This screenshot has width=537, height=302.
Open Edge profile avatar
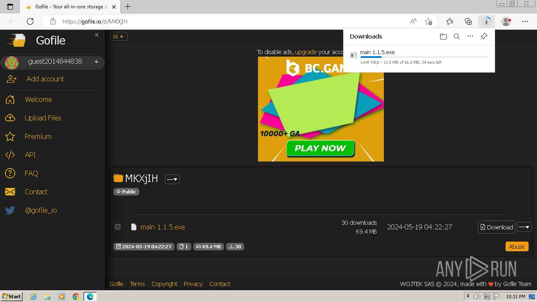pyautogui.click(x=506, y=21)
